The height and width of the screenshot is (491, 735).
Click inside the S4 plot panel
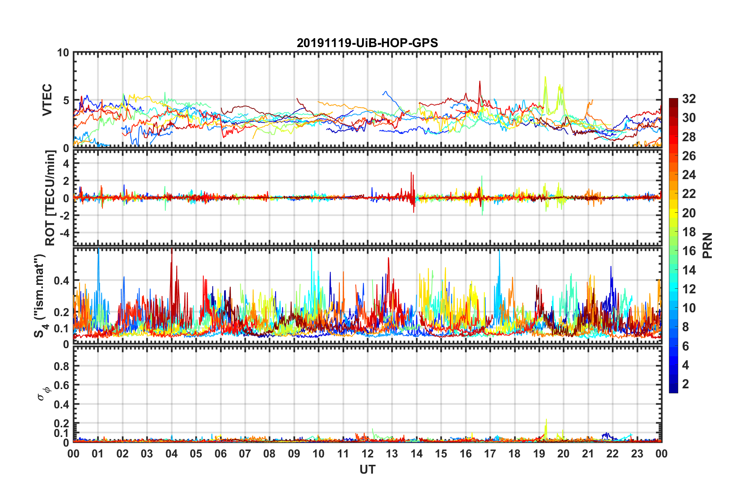pos(367,296)
